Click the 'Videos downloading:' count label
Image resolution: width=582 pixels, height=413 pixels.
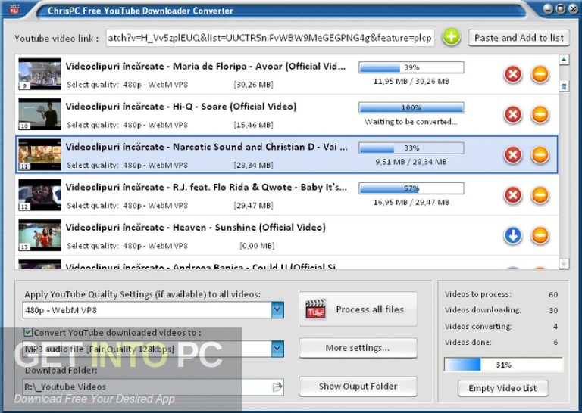click(483, 310)
